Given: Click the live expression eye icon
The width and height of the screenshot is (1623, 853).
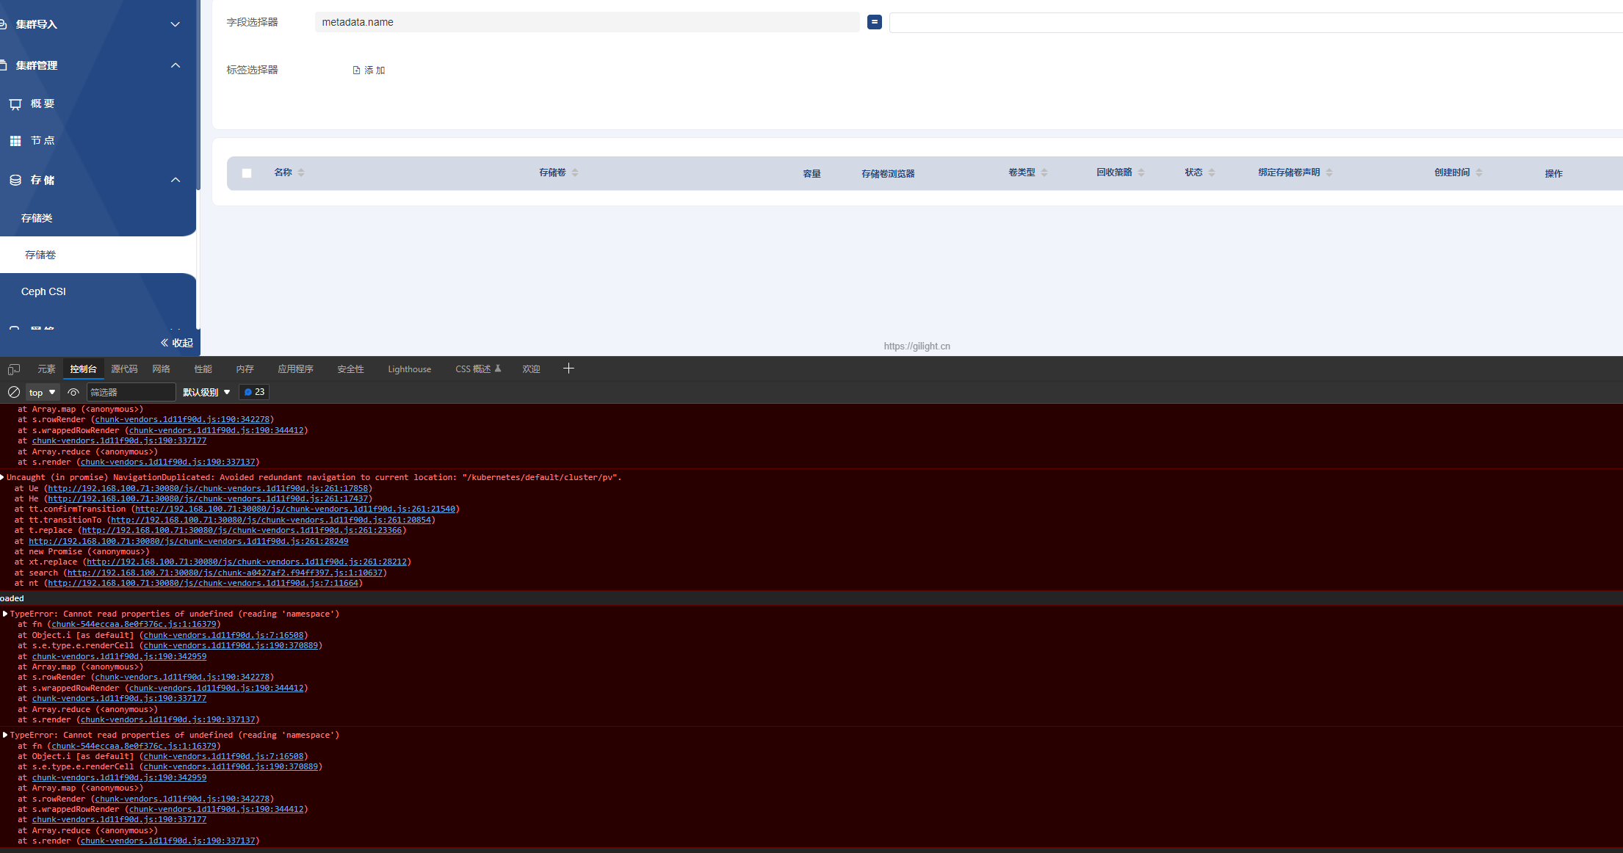Looking at the screenshot, I should (x=73, y=392).
